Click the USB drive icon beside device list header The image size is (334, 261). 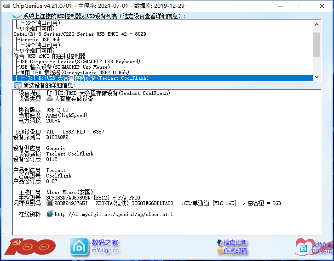pyautogui.click(x=17, y=16)
